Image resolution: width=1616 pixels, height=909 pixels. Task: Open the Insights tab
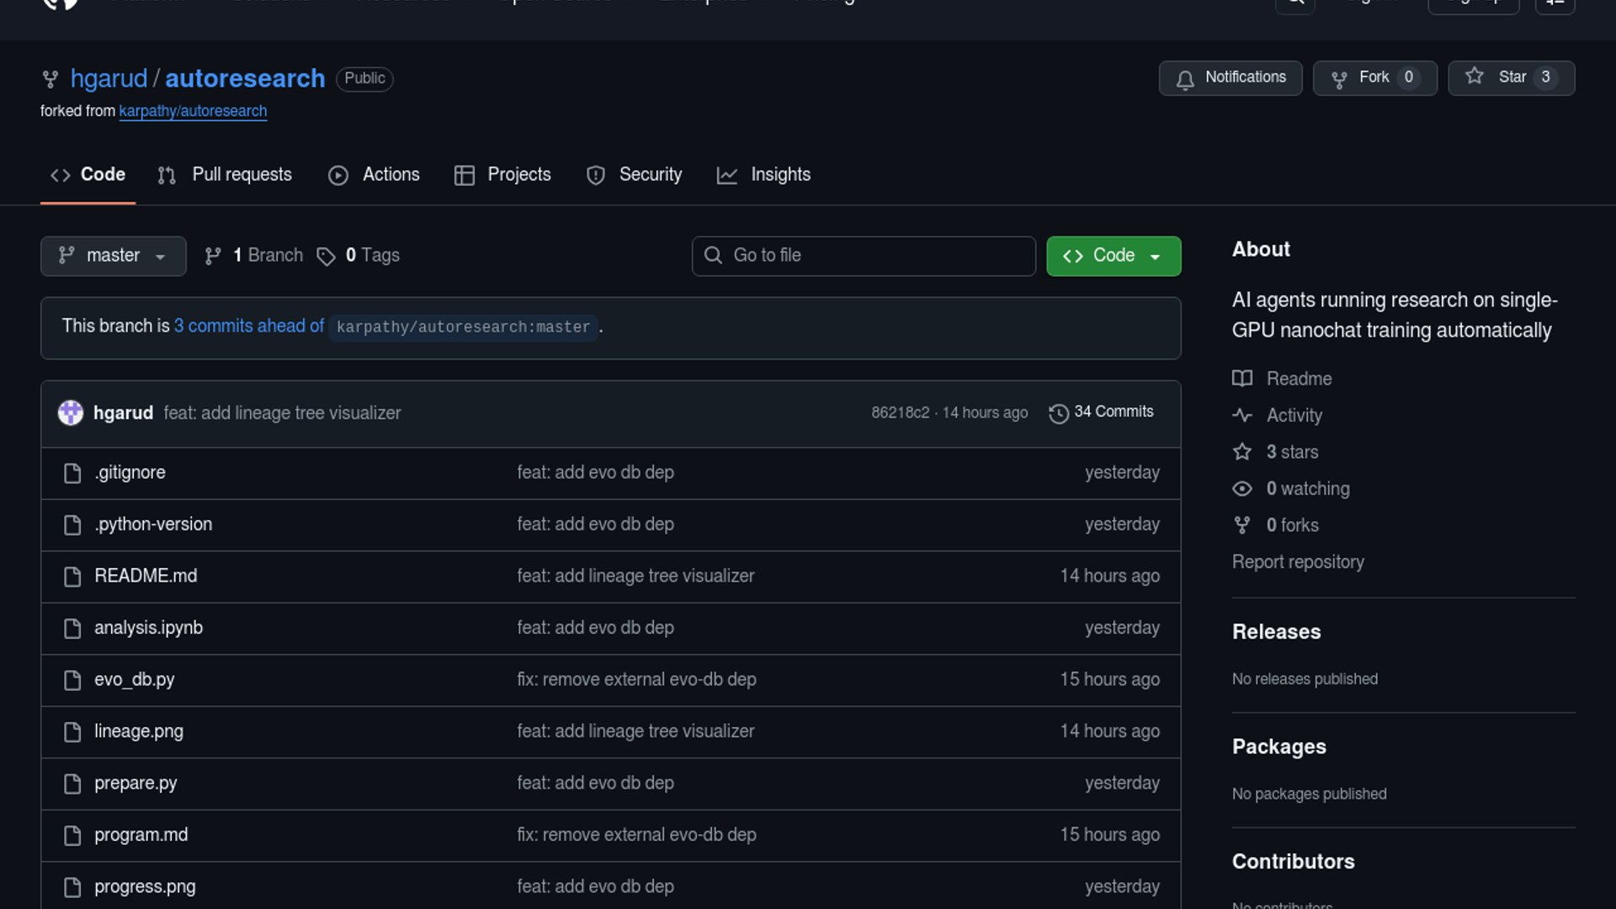(x=763, y=175)
